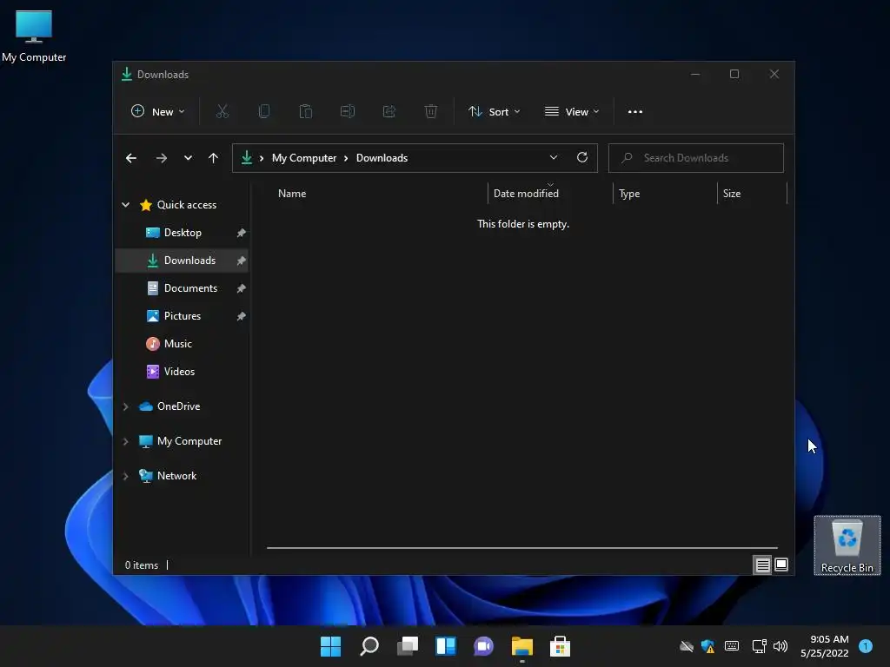Open Pictures in navigation pane

click(183, 316)
